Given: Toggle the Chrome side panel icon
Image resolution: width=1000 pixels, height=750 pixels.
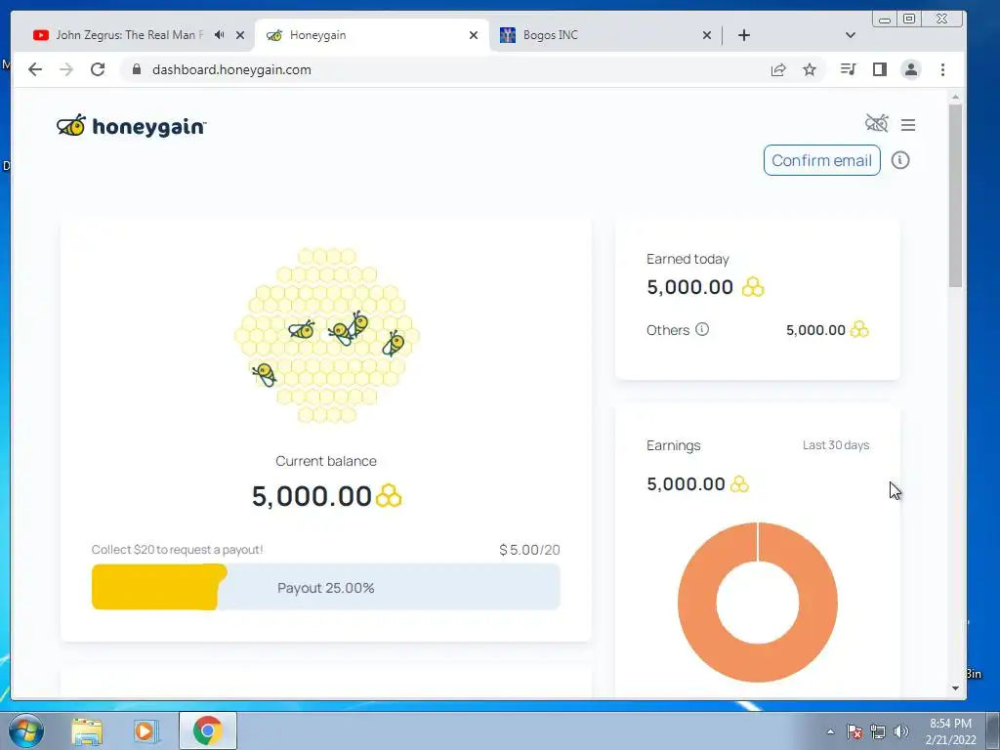Looking at the screenshot, I should click(x=880, y=69).
